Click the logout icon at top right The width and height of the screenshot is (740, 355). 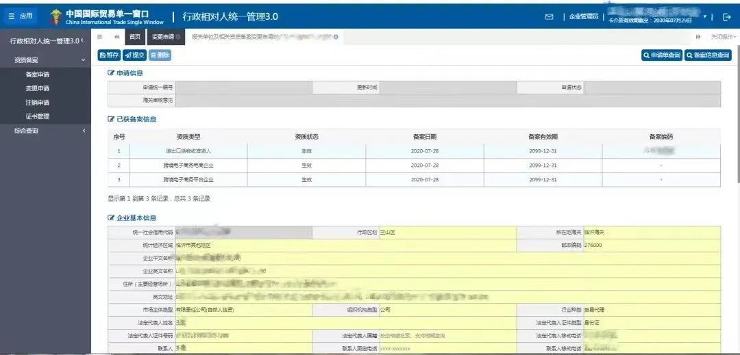coord(727,17)
